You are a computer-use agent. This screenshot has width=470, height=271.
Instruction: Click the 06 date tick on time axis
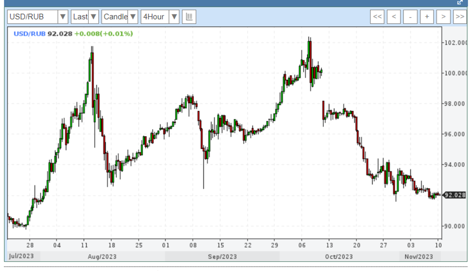[x=302, y=245]
